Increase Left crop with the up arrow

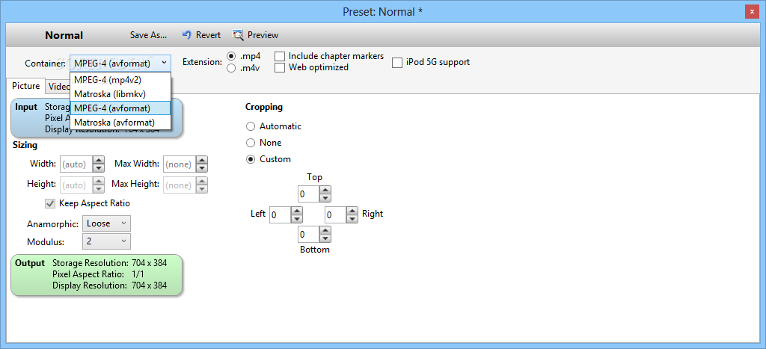click(297, 211)
